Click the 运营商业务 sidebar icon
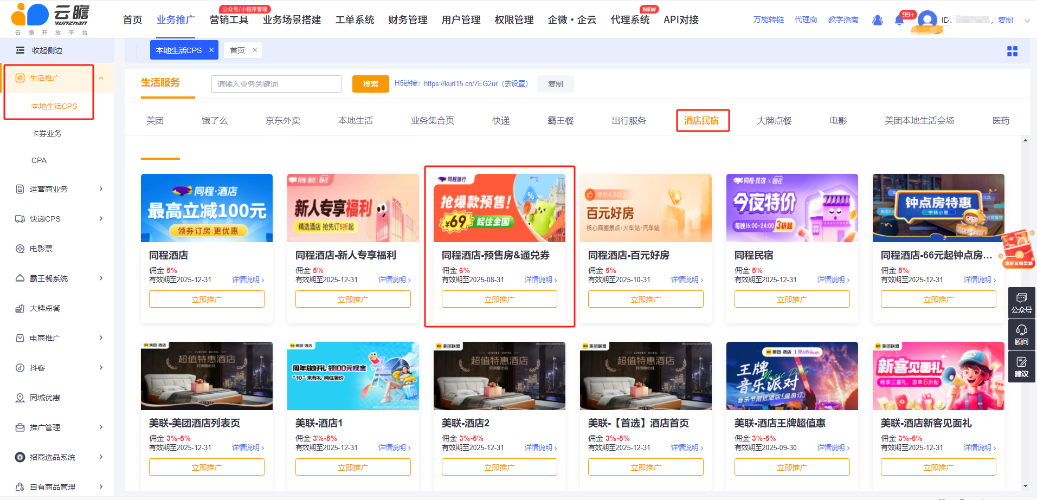This screenshot has height=500, width=1037. [20, 189]
